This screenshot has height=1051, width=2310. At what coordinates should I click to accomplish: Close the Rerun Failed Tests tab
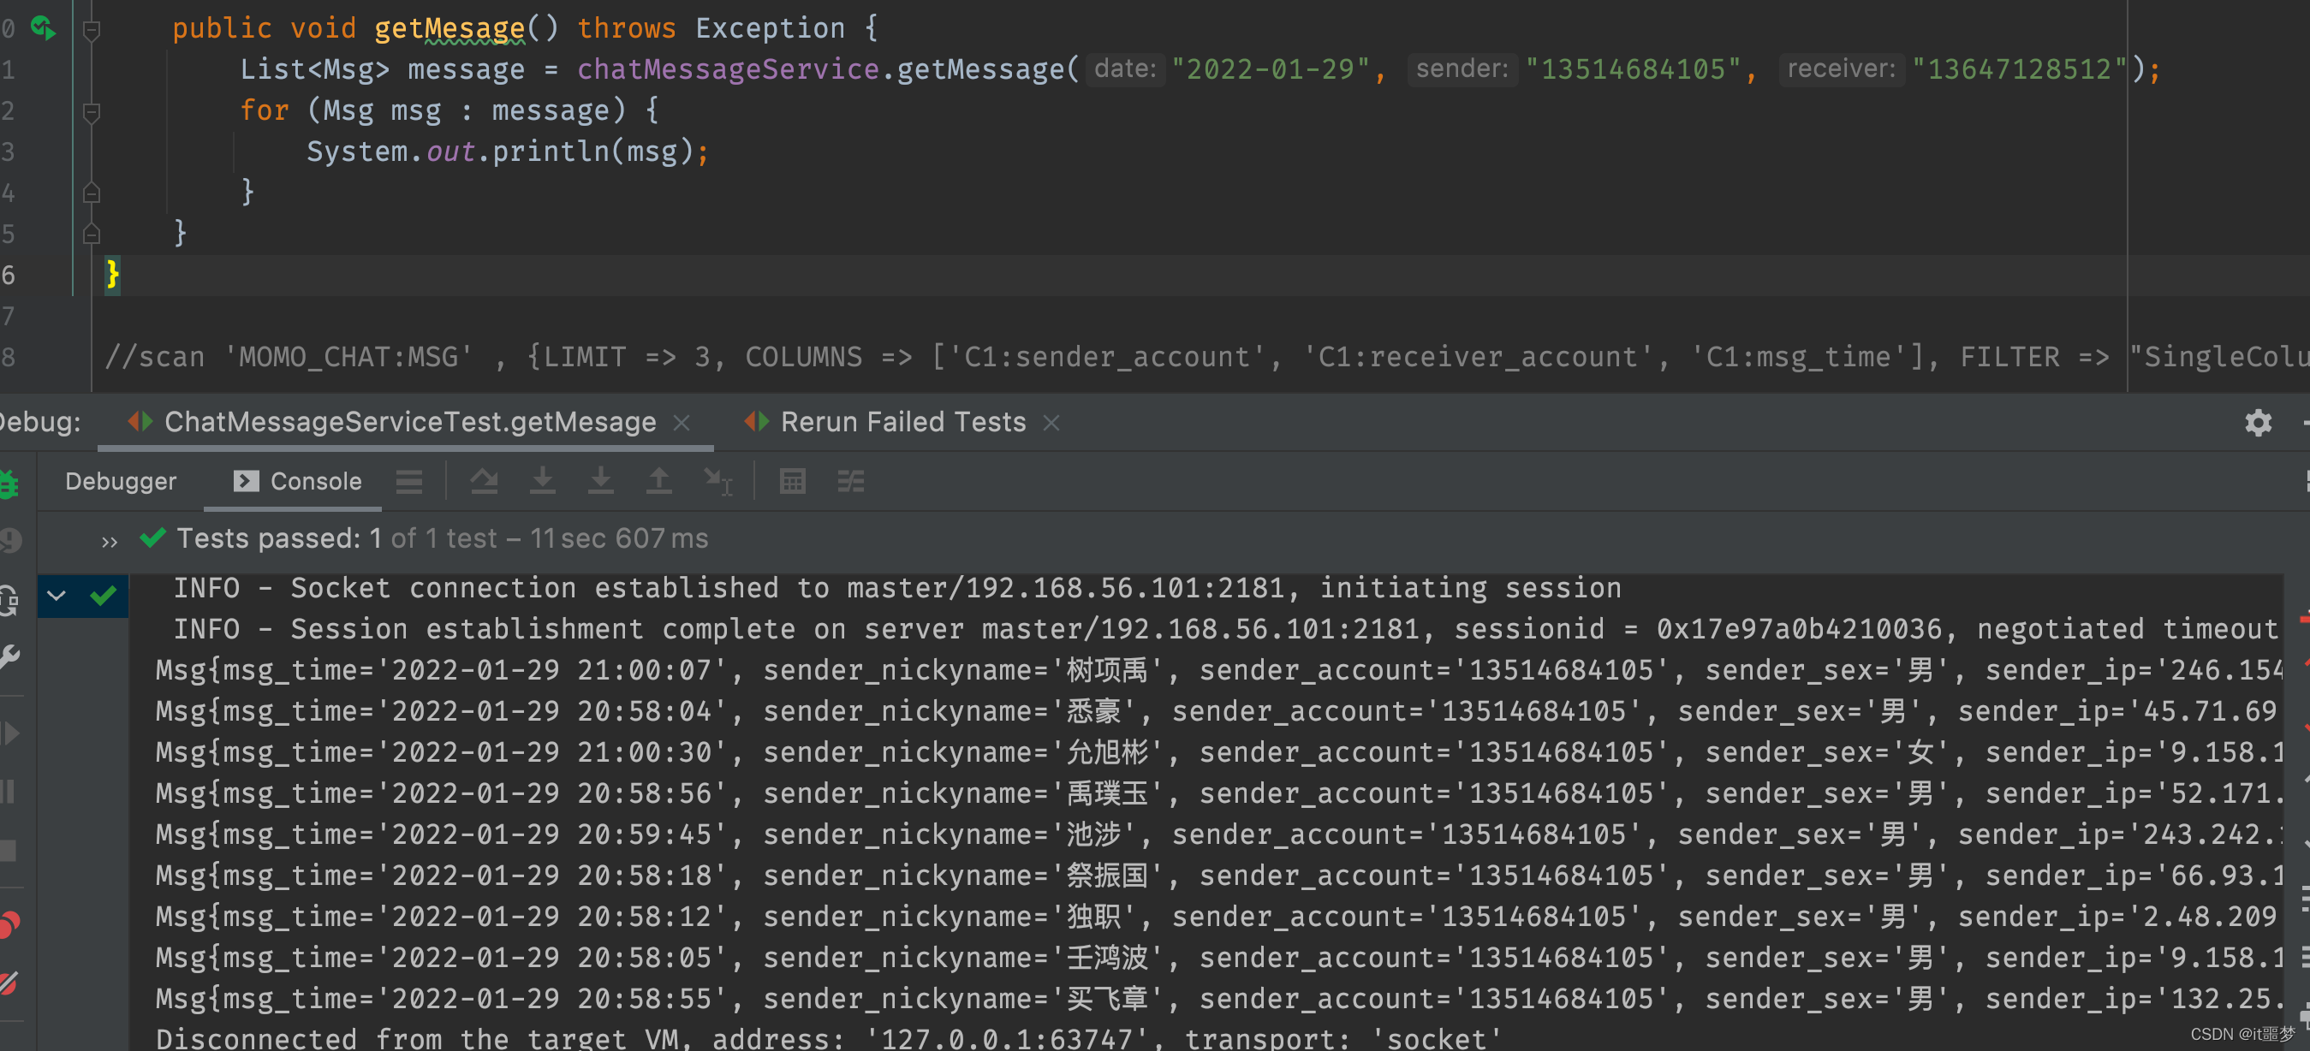(1051, 423)
